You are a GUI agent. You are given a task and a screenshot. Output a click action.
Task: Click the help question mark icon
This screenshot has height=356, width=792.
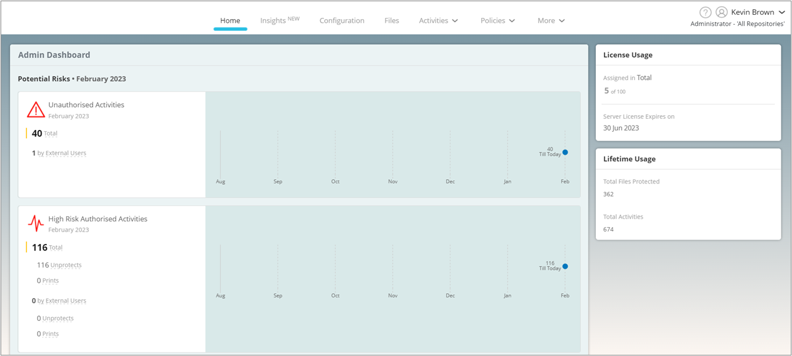pyautogui.click(x=706, y=12)
